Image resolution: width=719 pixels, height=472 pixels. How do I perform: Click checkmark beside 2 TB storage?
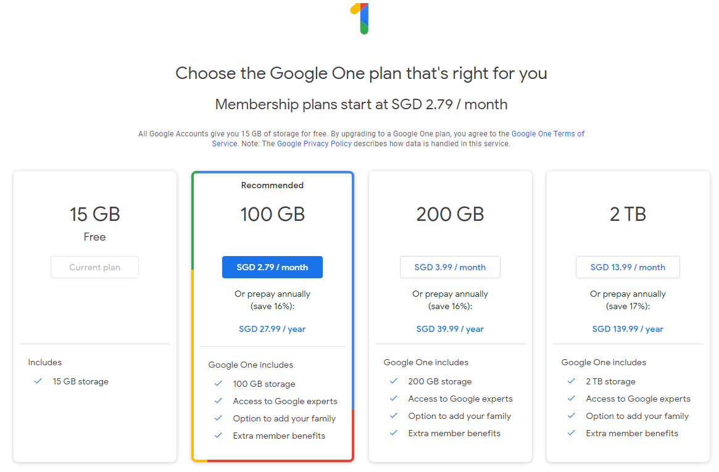click(571, 381)
